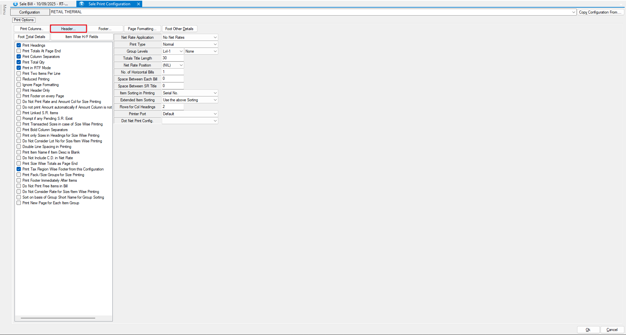Tick Double Line Spacing in Printing
626x335 pixels.
19,147
